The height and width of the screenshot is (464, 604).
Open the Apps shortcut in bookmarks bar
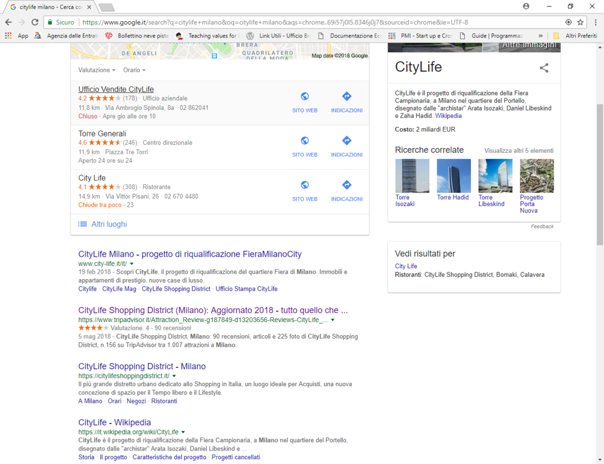(17, 36)
